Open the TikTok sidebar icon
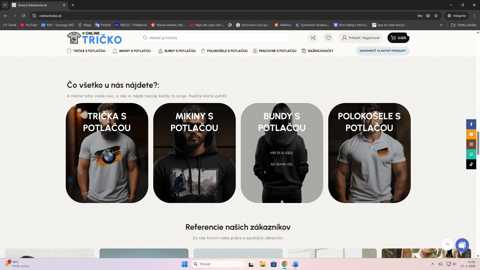 point(471,164)
